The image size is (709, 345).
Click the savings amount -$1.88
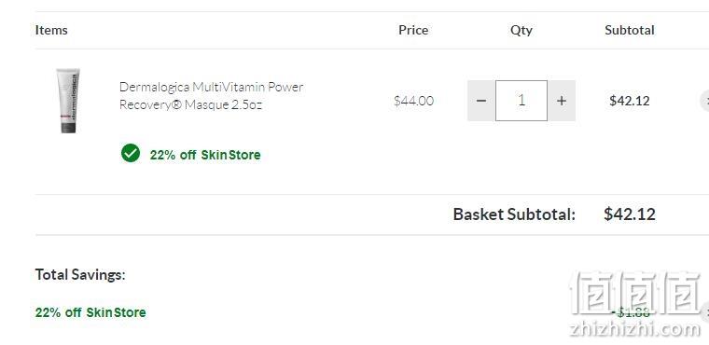[x=631, y=311]
